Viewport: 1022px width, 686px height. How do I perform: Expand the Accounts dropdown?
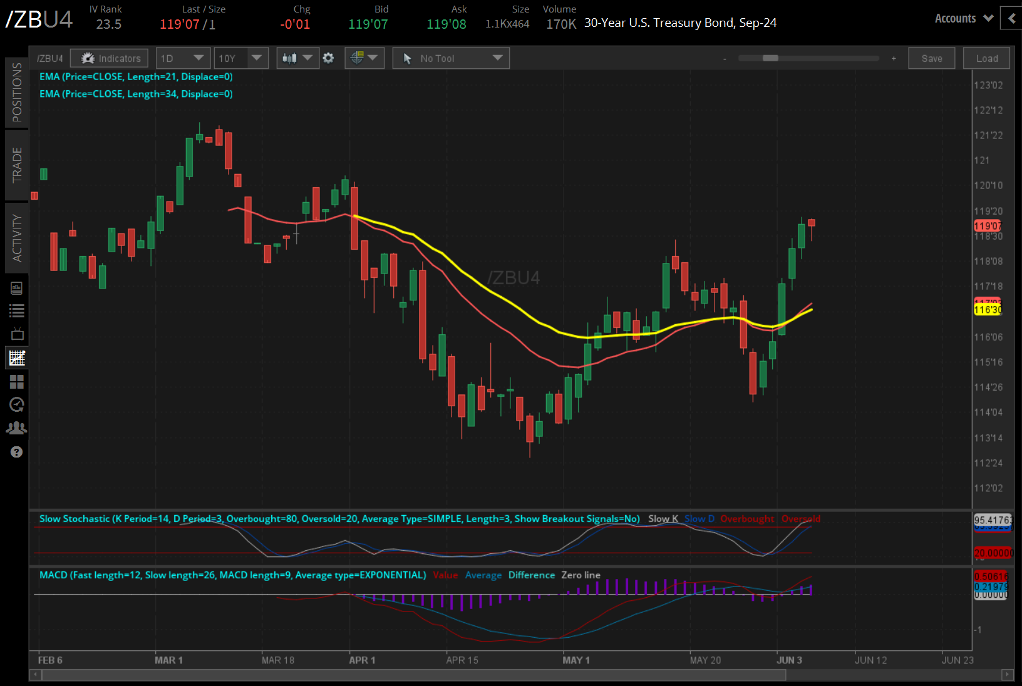[964, 18]
